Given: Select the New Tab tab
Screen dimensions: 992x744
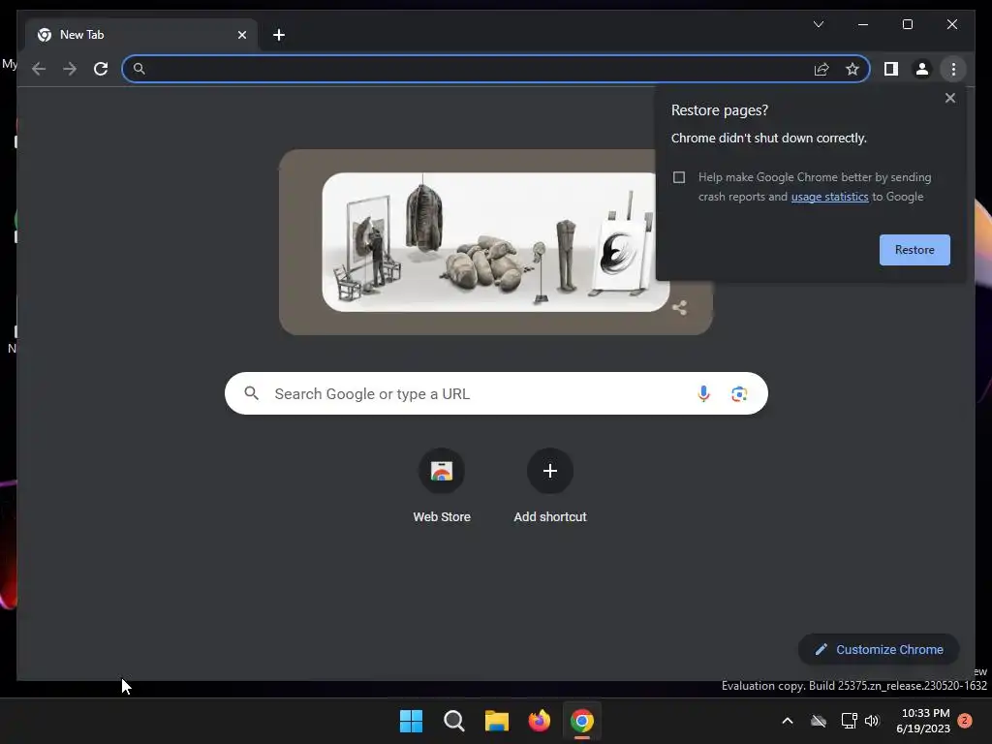Looking at the screenshot, I should coord(141,35).
